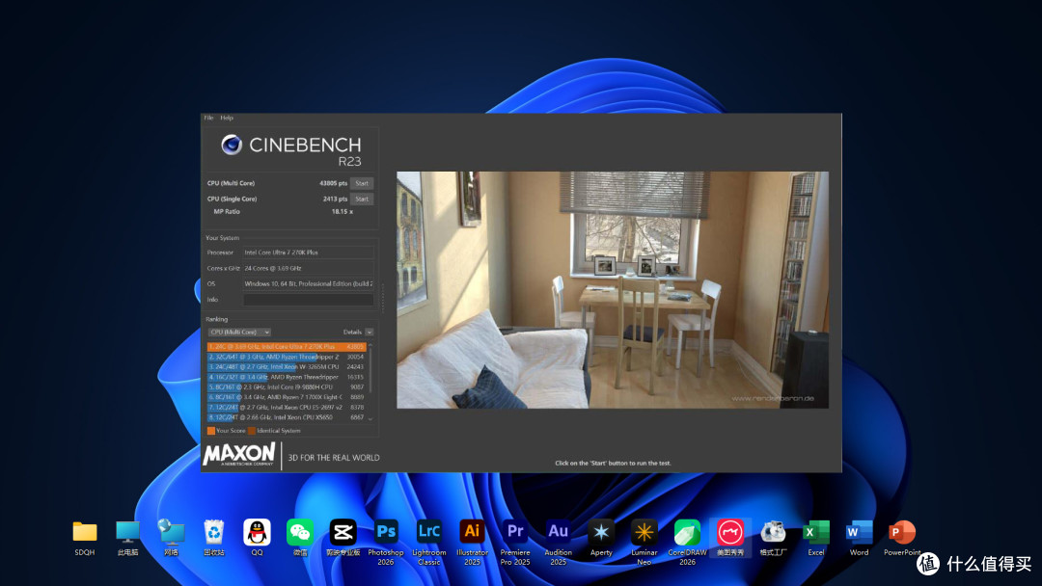1042x586 pixels.
Task: Open the CPU (Multi Core) ranking dropdown
Action: pyautogui.click(x=239, y=332)
